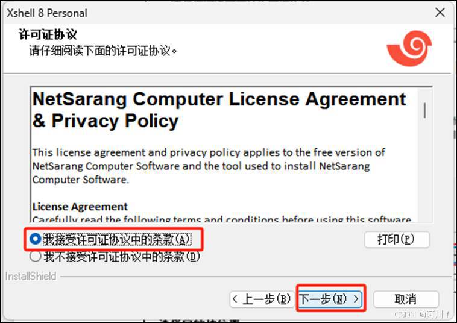Click the paragraph starting This license agreement
This screenshot has height=323, width=457.
tap(209, 166)
